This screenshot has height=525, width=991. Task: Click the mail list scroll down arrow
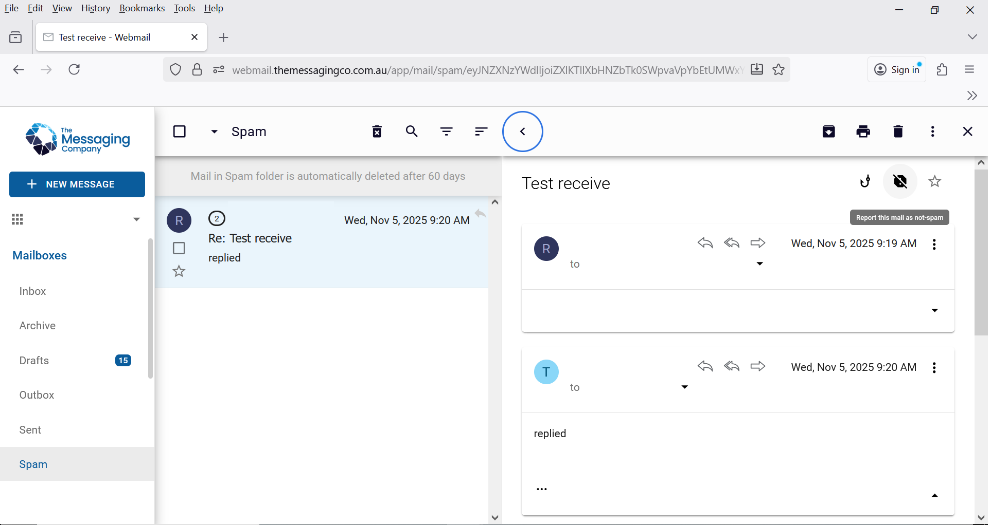pyautogui.click(x=495, y=518)
